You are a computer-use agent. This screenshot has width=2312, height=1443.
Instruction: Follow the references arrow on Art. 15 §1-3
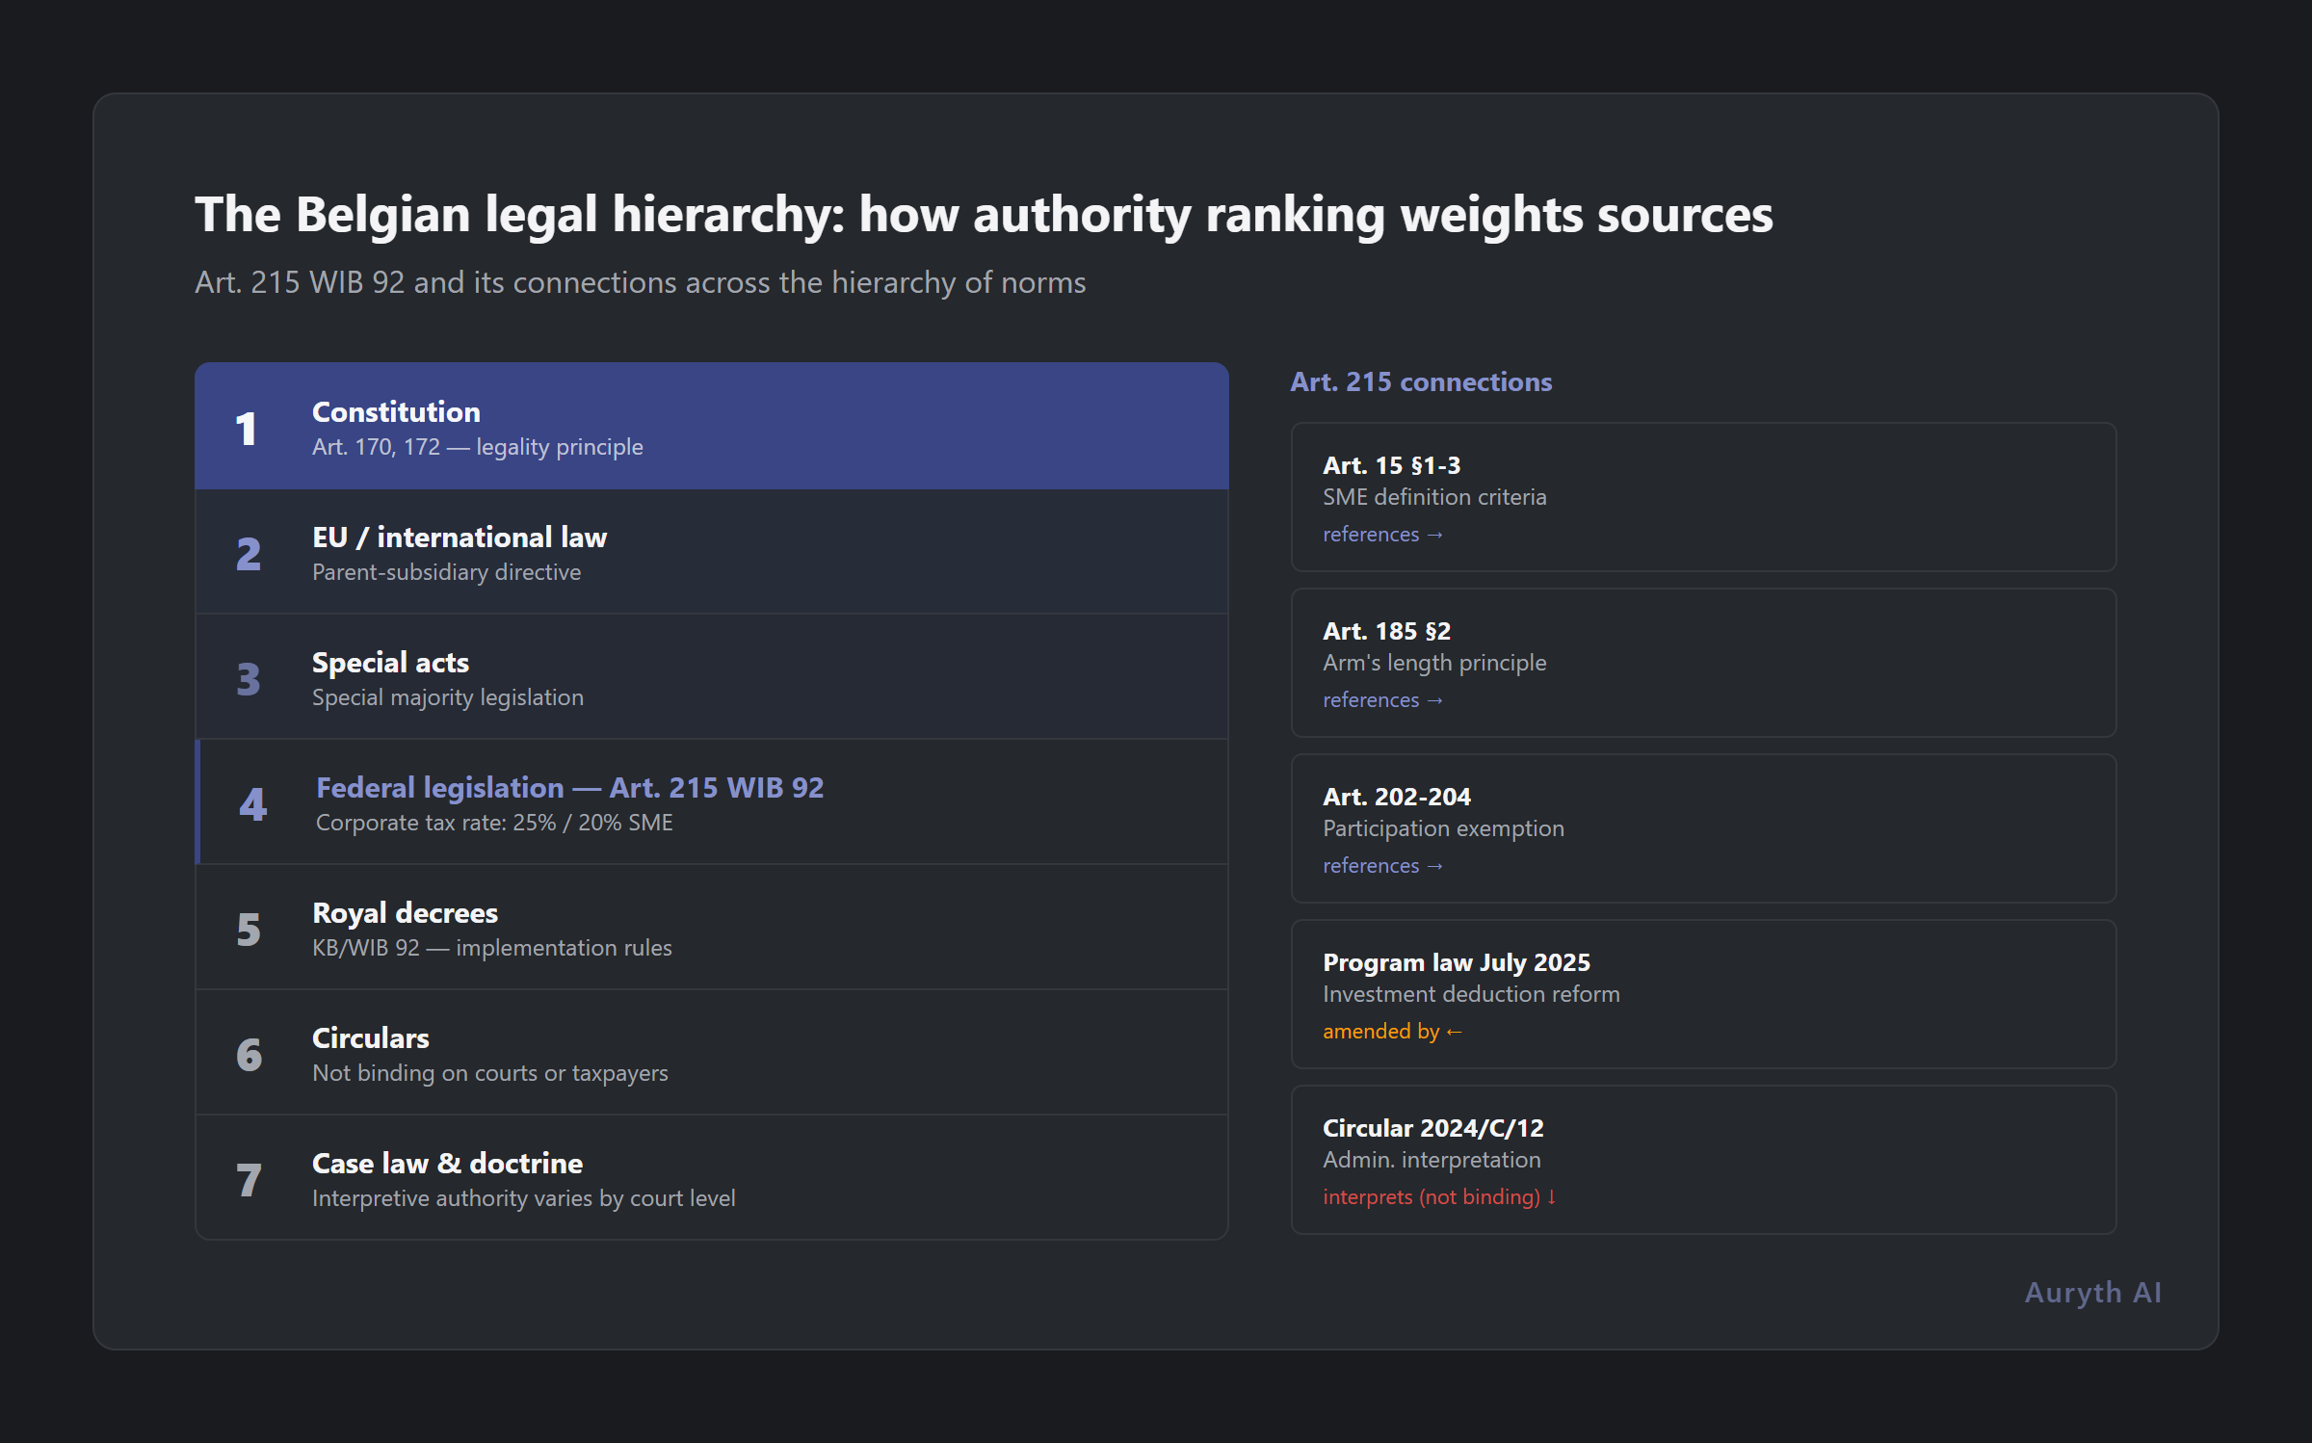(1382, 534)
